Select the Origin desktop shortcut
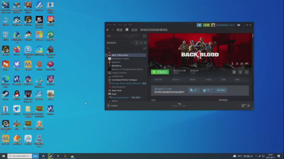 pos(39,66)
